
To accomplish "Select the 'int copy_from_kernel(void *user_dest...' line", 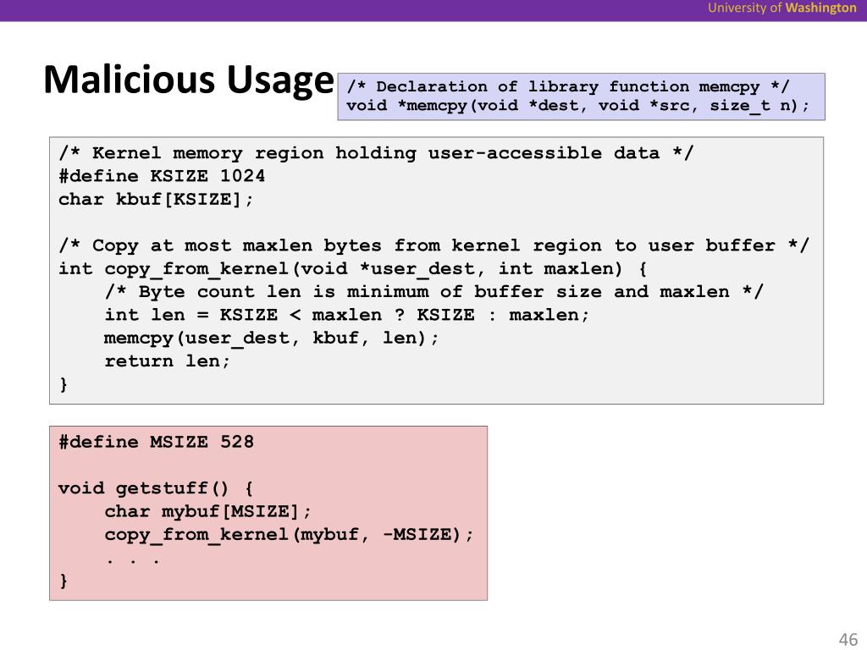I will pos(353,268).
